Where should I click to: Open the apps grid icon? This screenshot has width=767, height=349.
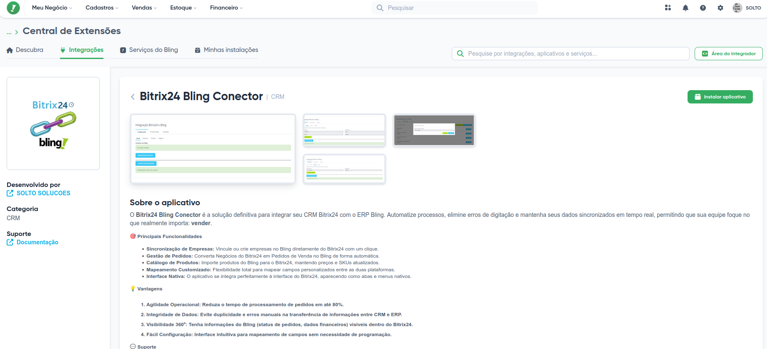(x=668, y=8)
